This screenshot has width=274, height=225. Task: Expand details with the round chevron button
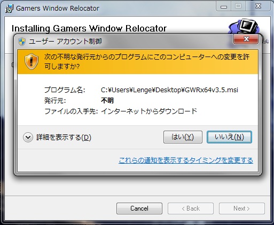(x=28, y=138)
